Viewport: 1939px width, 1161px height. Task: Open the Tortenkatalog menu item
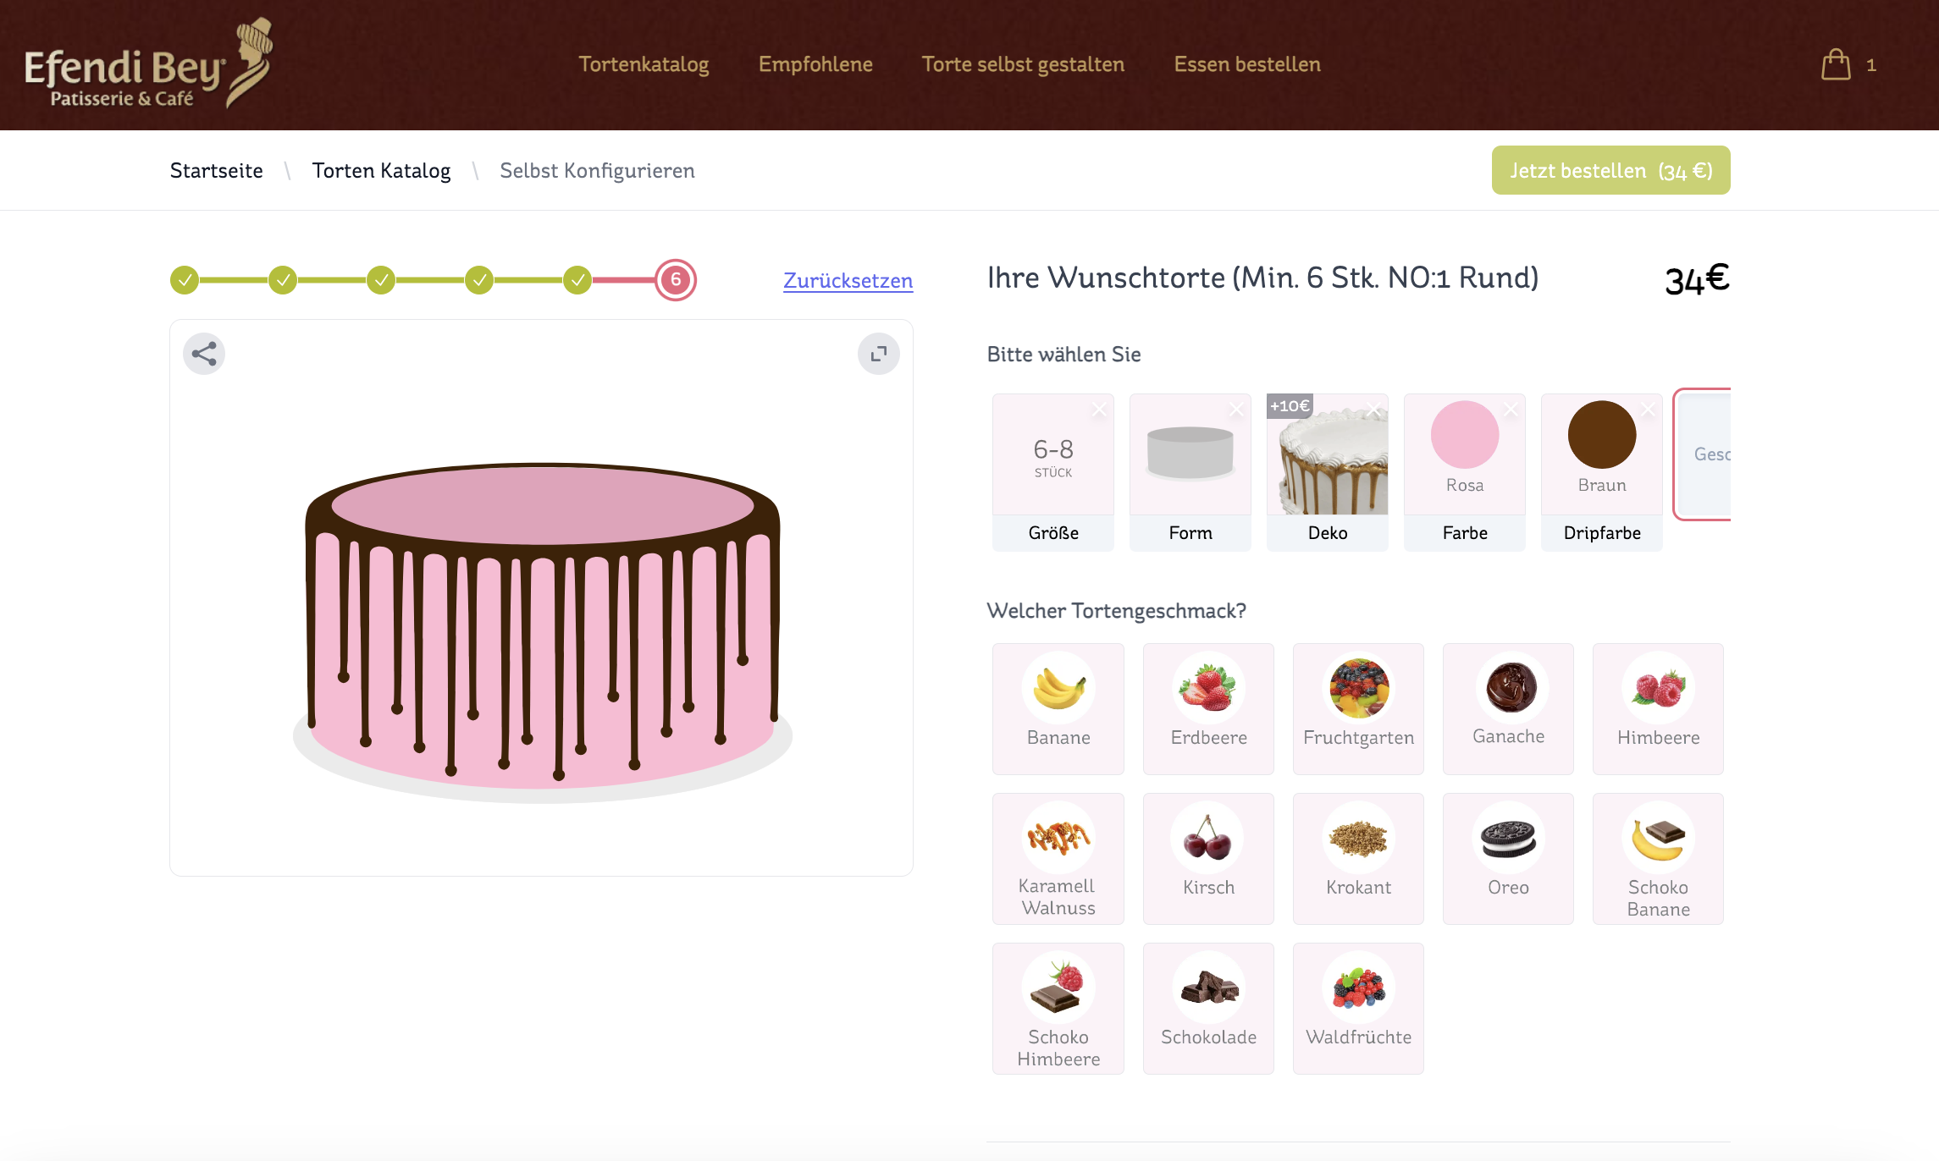point(644,65)
